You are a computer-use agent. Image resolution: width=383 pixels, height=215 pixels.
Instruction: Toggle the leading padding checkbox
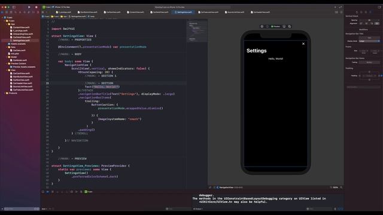pyautogui.click(x=360, y=76)
